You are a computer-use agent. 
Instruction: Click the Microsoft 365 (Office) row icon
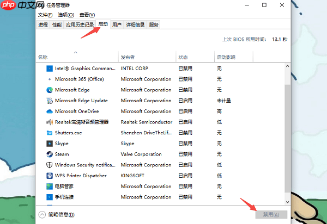coord(50,79)
